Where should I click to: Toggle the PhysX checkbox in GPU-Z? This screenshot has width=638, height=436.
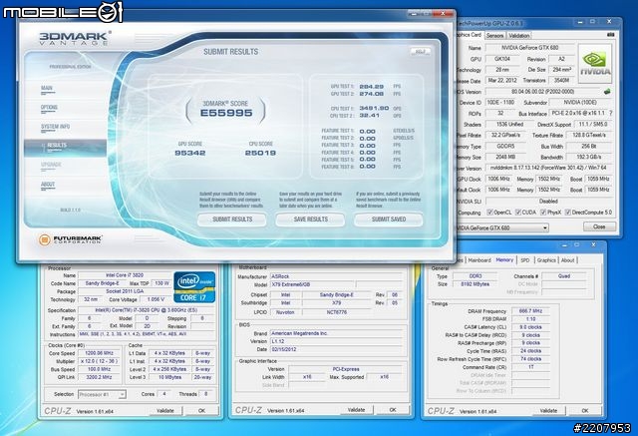[543, 213]
